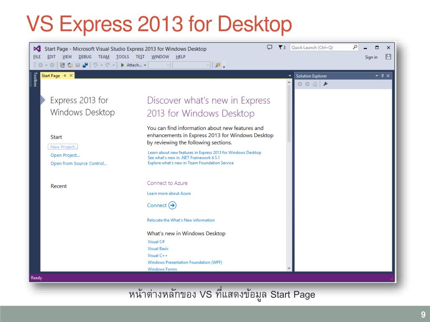Open See what's new in .NET Framework 4.5.1
The height and width of the screenshot is (322, 430).
pos(184,158)
